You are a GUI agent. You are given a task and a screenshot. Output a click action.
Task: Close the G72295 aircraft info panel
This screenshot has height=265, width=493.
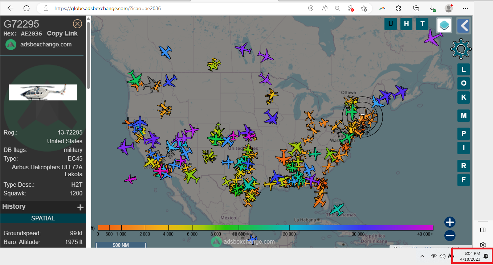(77, 24)
